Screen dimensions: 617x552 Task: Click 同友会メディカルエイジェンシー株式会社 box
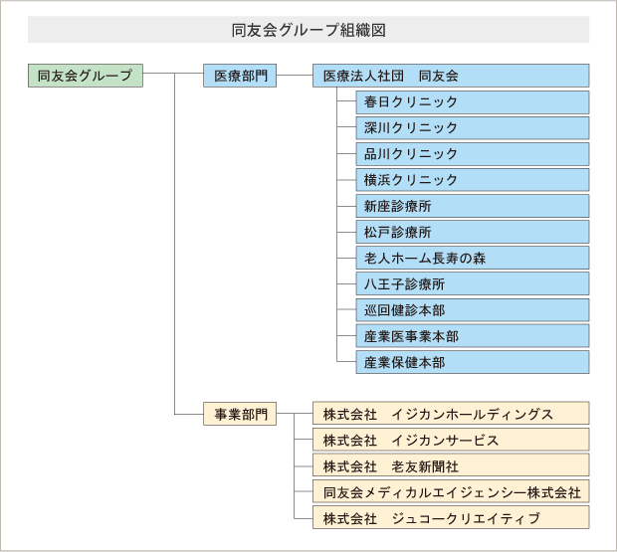[x=451, y=491]
